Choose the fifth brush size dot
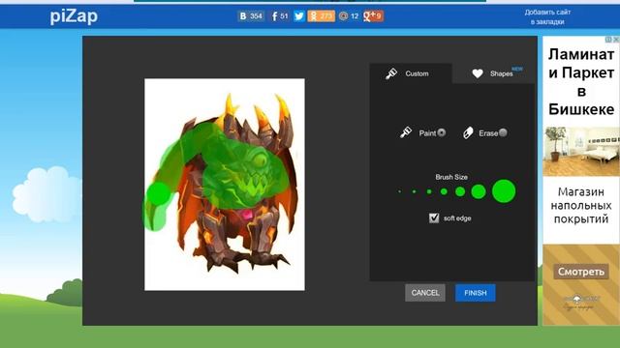The image size is (620, 348). point(460,191)
